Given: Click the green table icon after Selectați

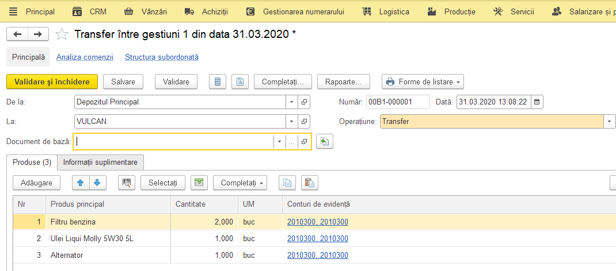Looking at the screenshot, I should point(199,183).
